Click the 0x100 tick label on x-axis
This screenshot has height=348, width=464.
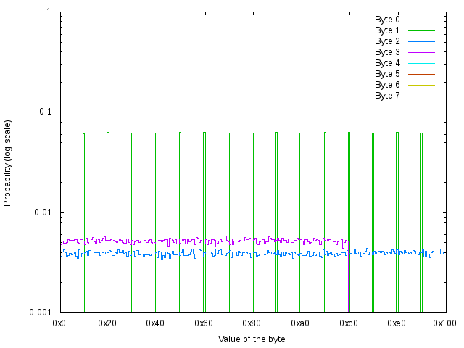444,323
